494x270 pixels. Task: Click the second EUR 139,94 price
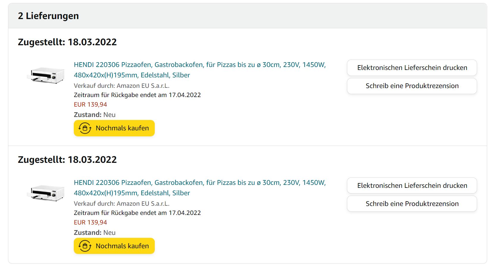tap(90, 222)
